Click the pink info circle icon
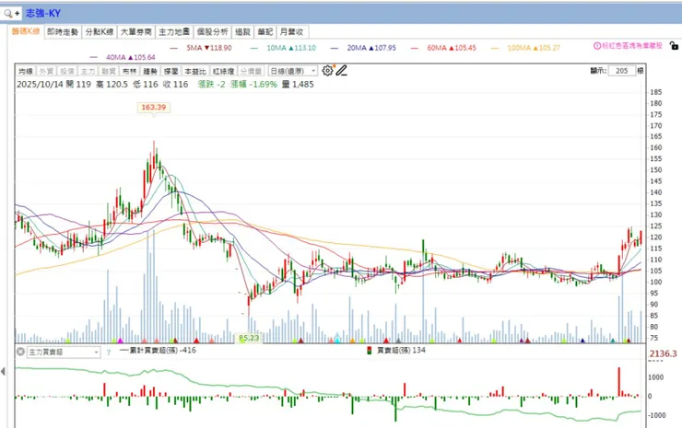Viewport: 682px width, 428px height. pyautogui.click(x=597, y=46)
